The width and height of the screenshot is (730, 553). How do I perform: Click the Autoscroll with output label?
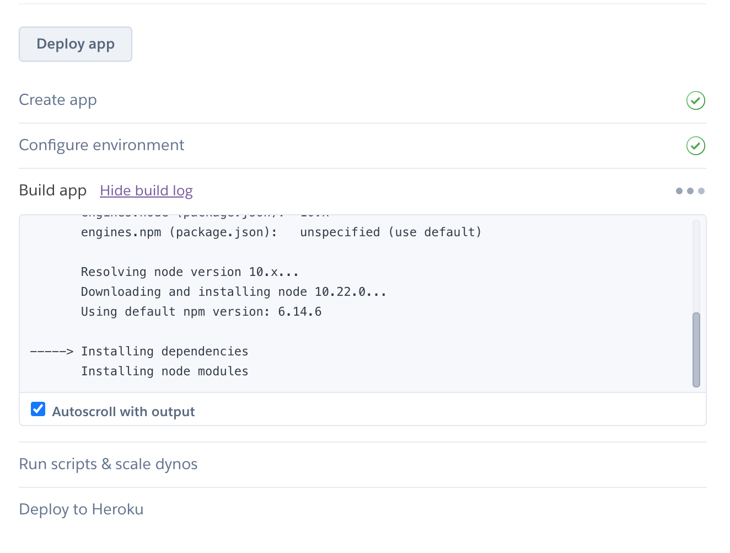(124, 412)
